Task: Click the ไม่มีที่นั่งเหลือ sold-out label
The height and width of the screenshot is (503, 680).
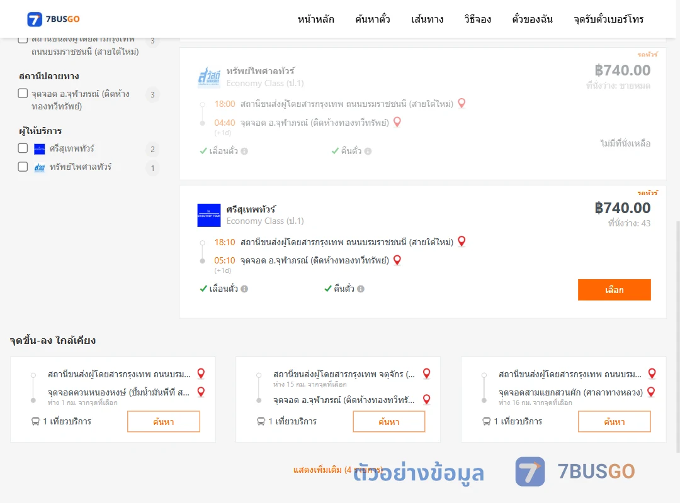Action: tap(625, 143)
